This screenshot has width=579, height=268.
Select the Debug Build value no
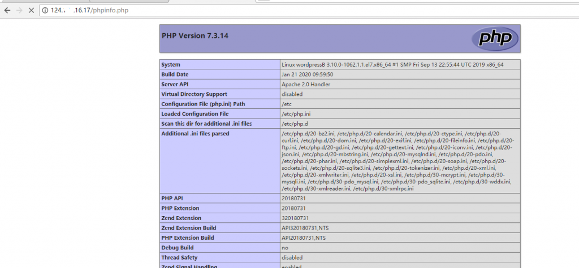click(x=285, y=248)
